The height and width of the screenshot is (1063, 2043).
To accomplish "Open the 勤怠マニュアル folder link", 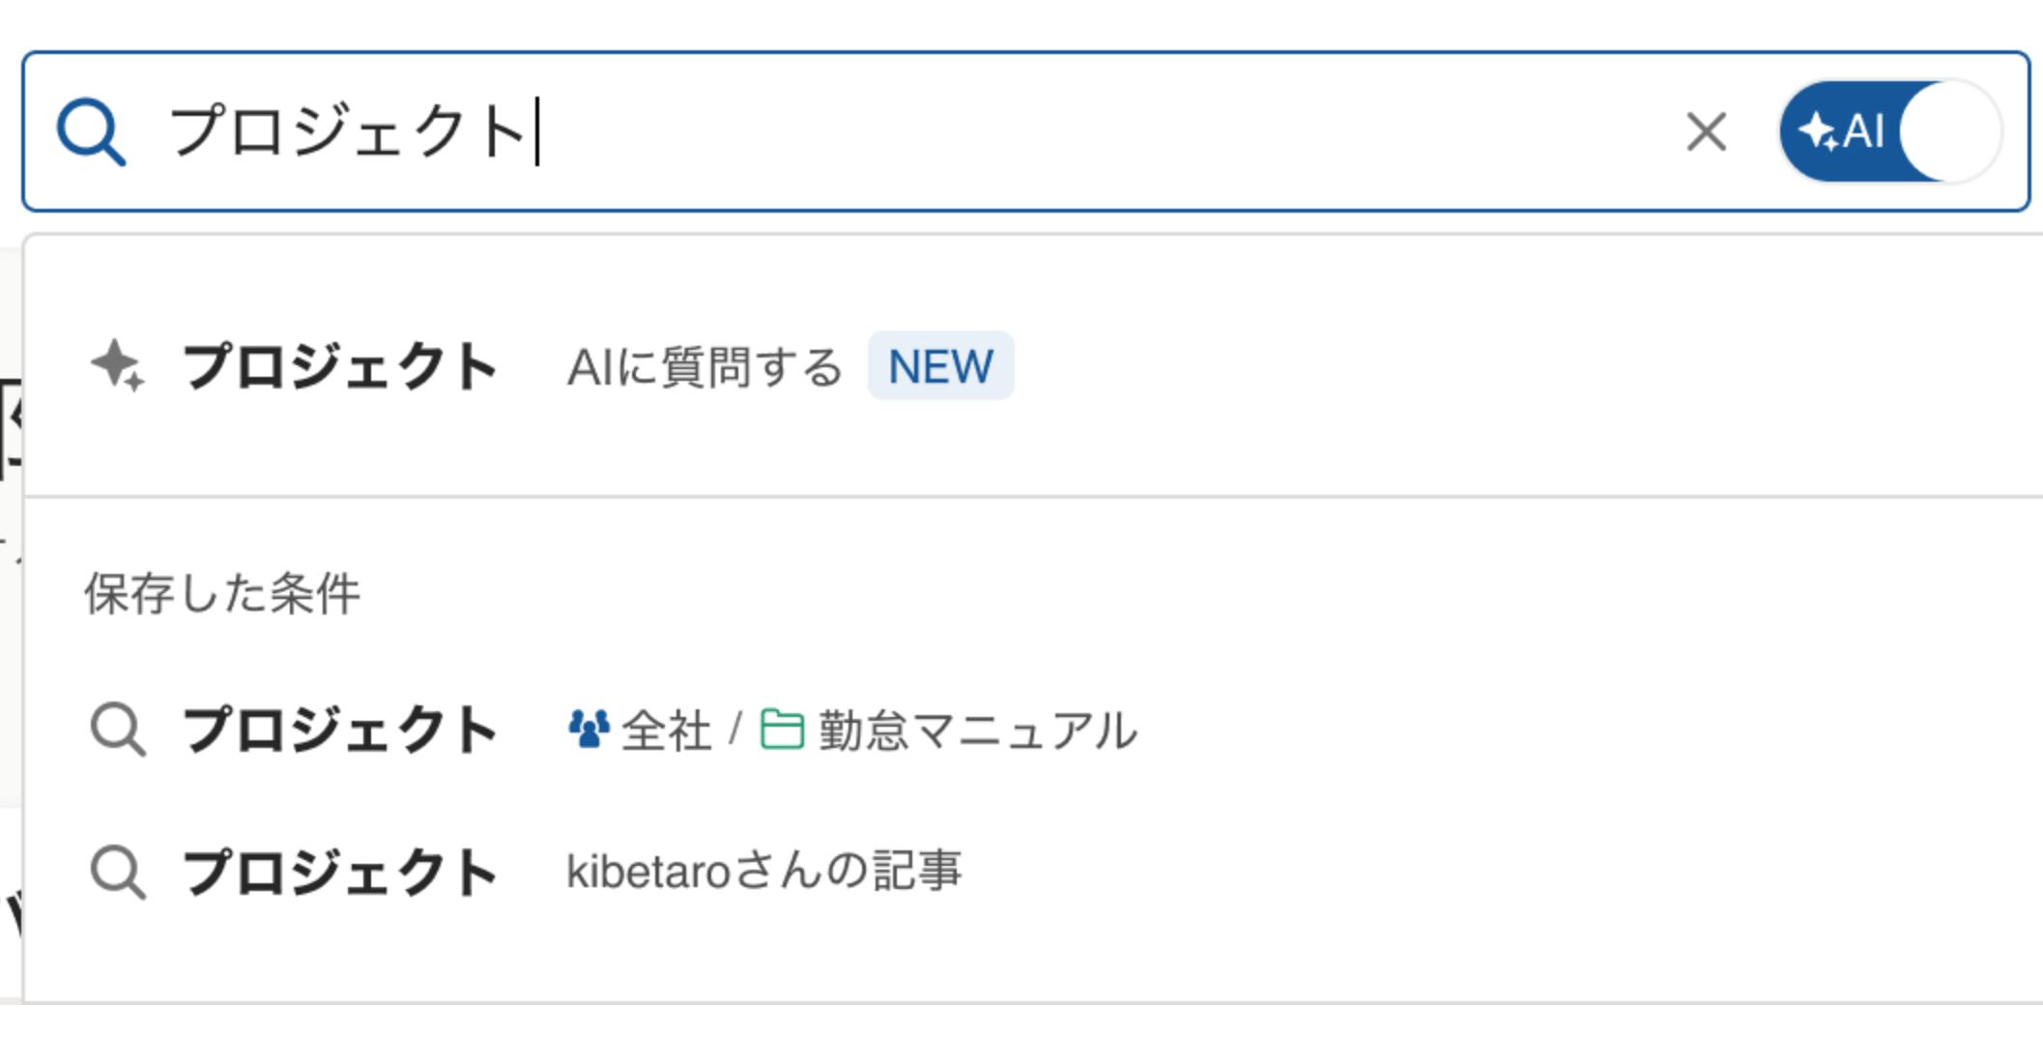I will (x=981, y=731).
